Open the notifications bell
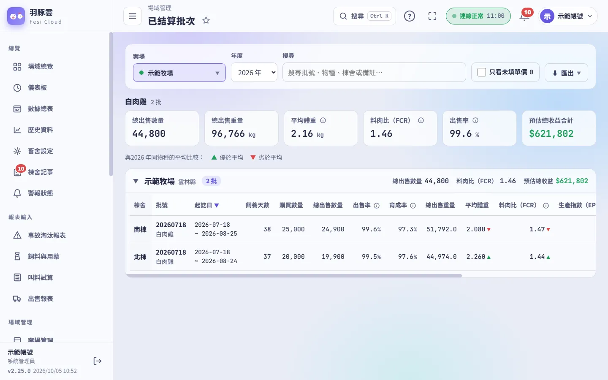The image size is (608, 380). [x=524, y=16]
